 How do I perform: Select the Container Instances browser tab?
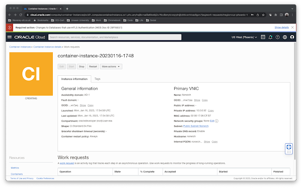[x=42, y=9]
